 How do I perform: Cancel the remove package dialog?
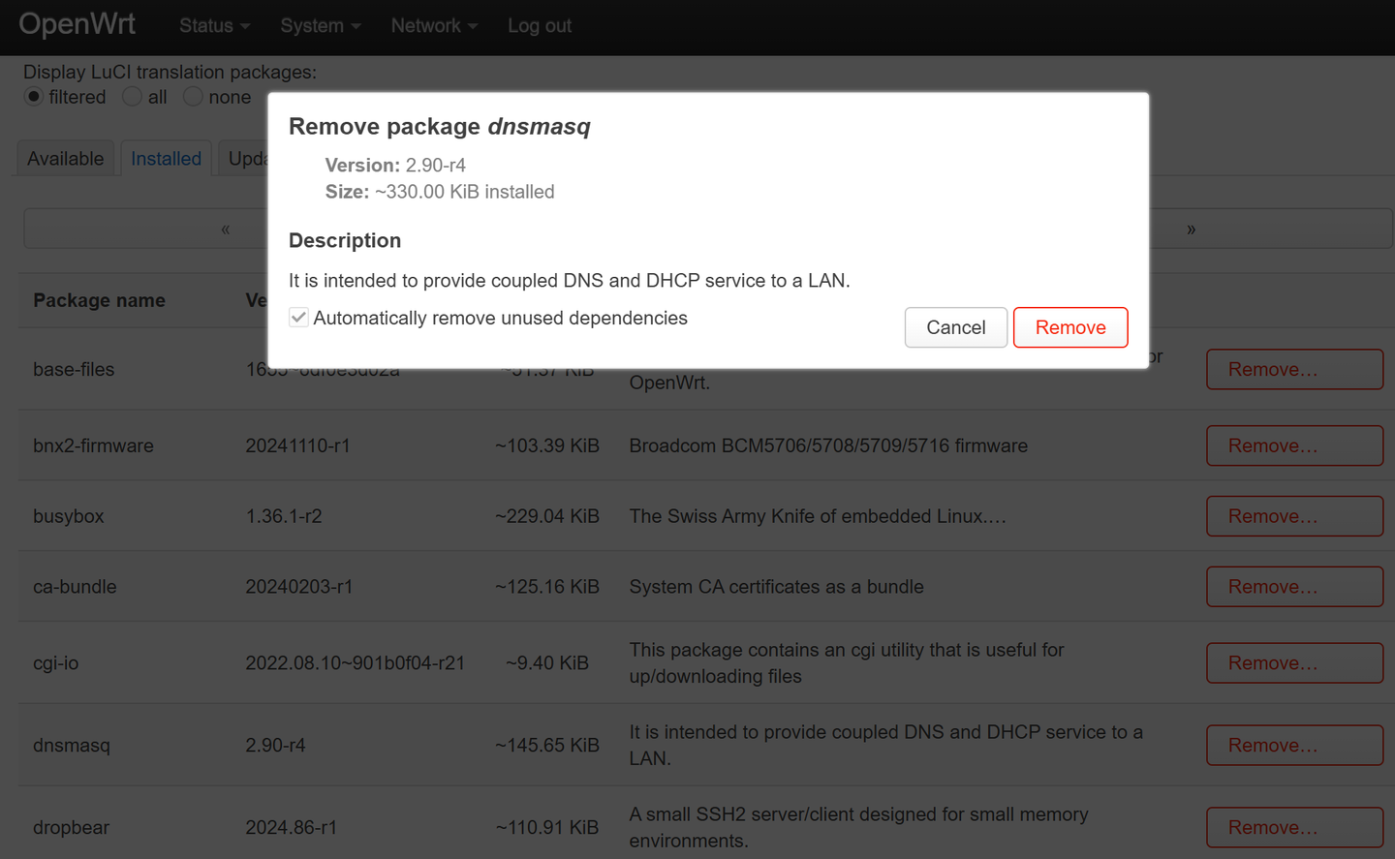(x=955, y=327)
